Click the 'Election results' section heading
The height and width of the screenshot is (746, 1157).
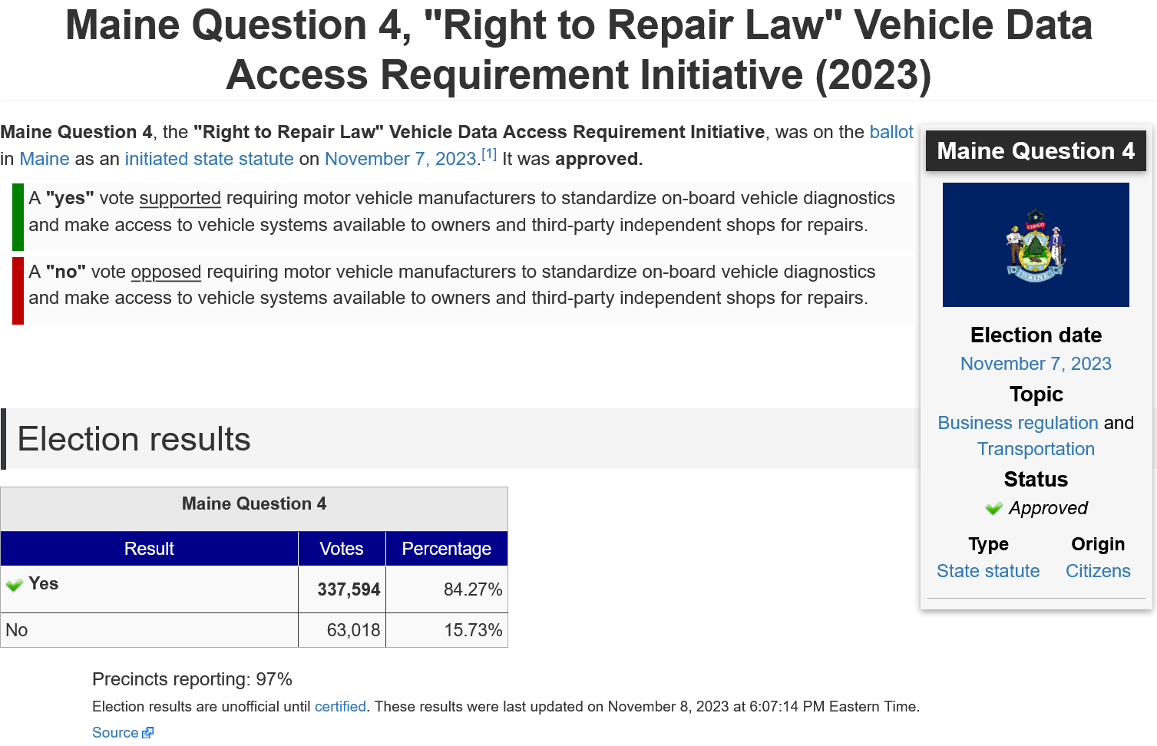click(x=134, y=439)
